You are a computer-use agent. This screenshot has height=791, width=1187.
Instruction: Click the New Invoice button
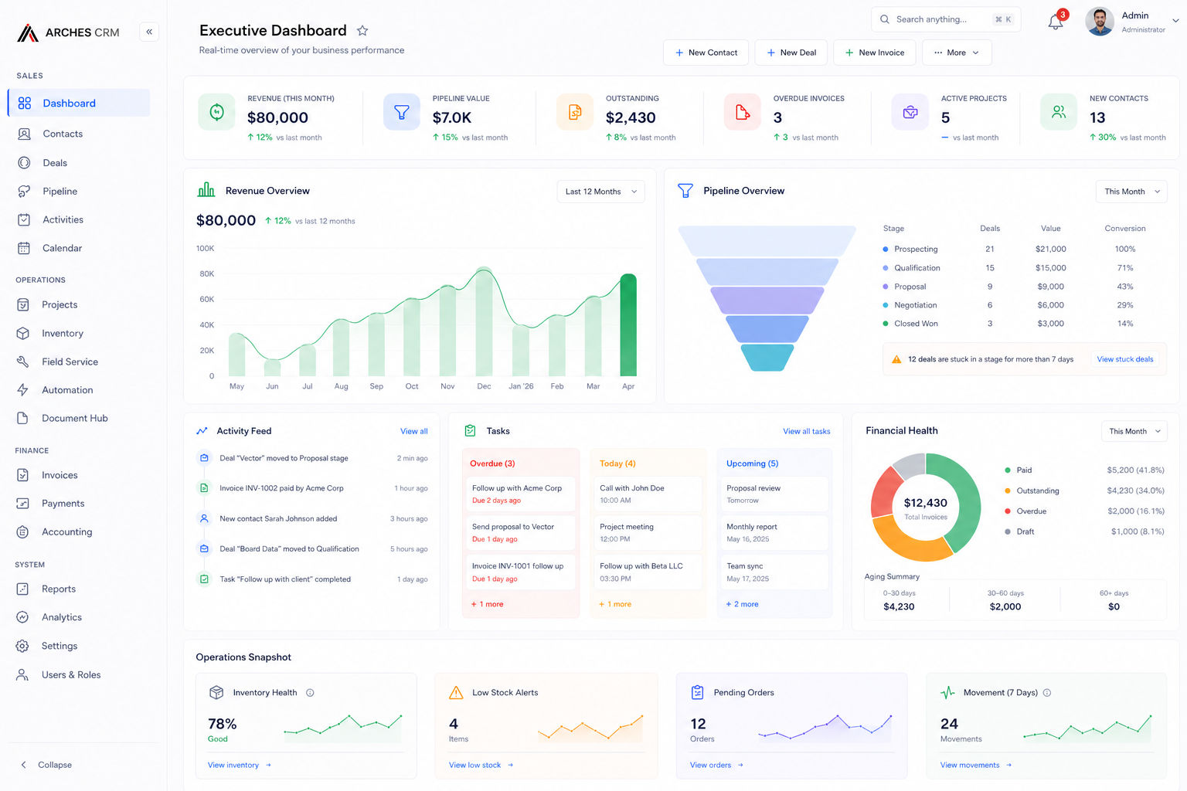(875, 53)
